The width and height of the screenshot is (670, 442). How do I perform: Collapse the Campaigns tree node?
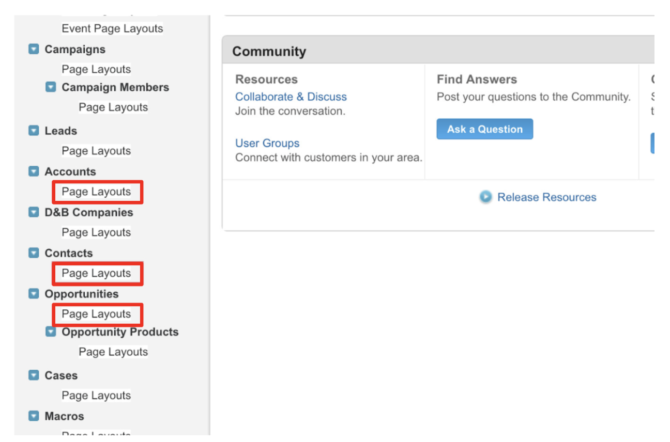pos(34,49)
